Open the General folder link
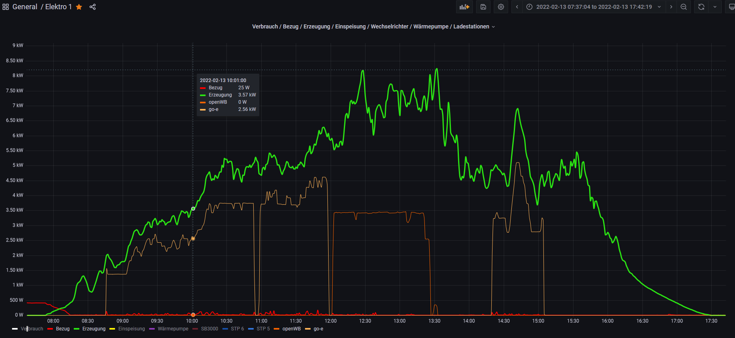 click(x=25, y=7)
